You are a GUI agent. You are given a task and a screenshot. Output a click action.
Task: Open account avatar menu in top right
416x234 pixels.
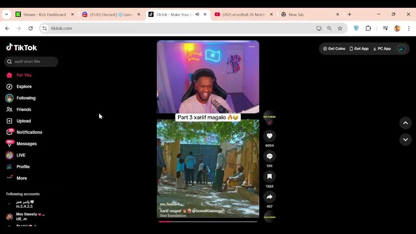(x=401, y=49)
